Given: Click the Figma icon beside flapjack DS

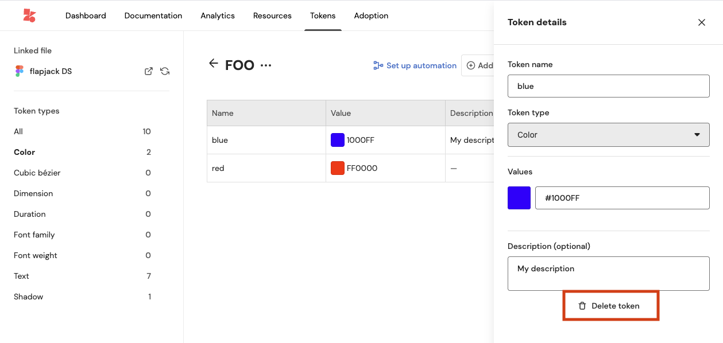Looking at the screenshot, I should (x=20, y=71).
